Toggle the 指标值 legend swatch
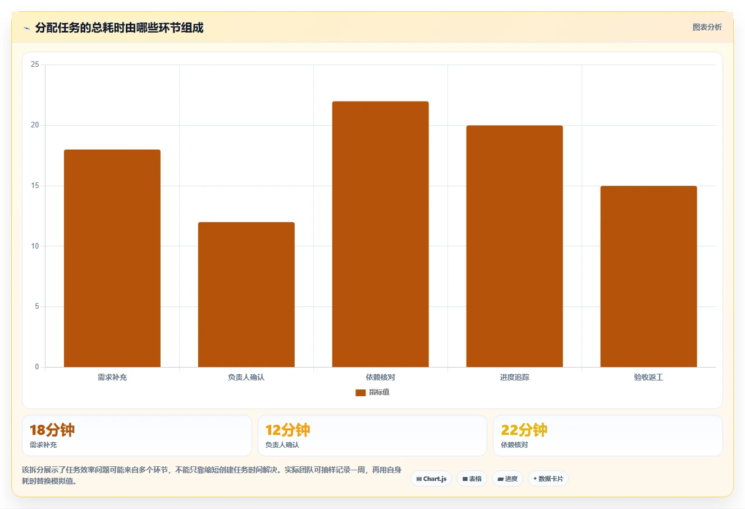This screenshot has height=509, width=745. click(360, 392)
